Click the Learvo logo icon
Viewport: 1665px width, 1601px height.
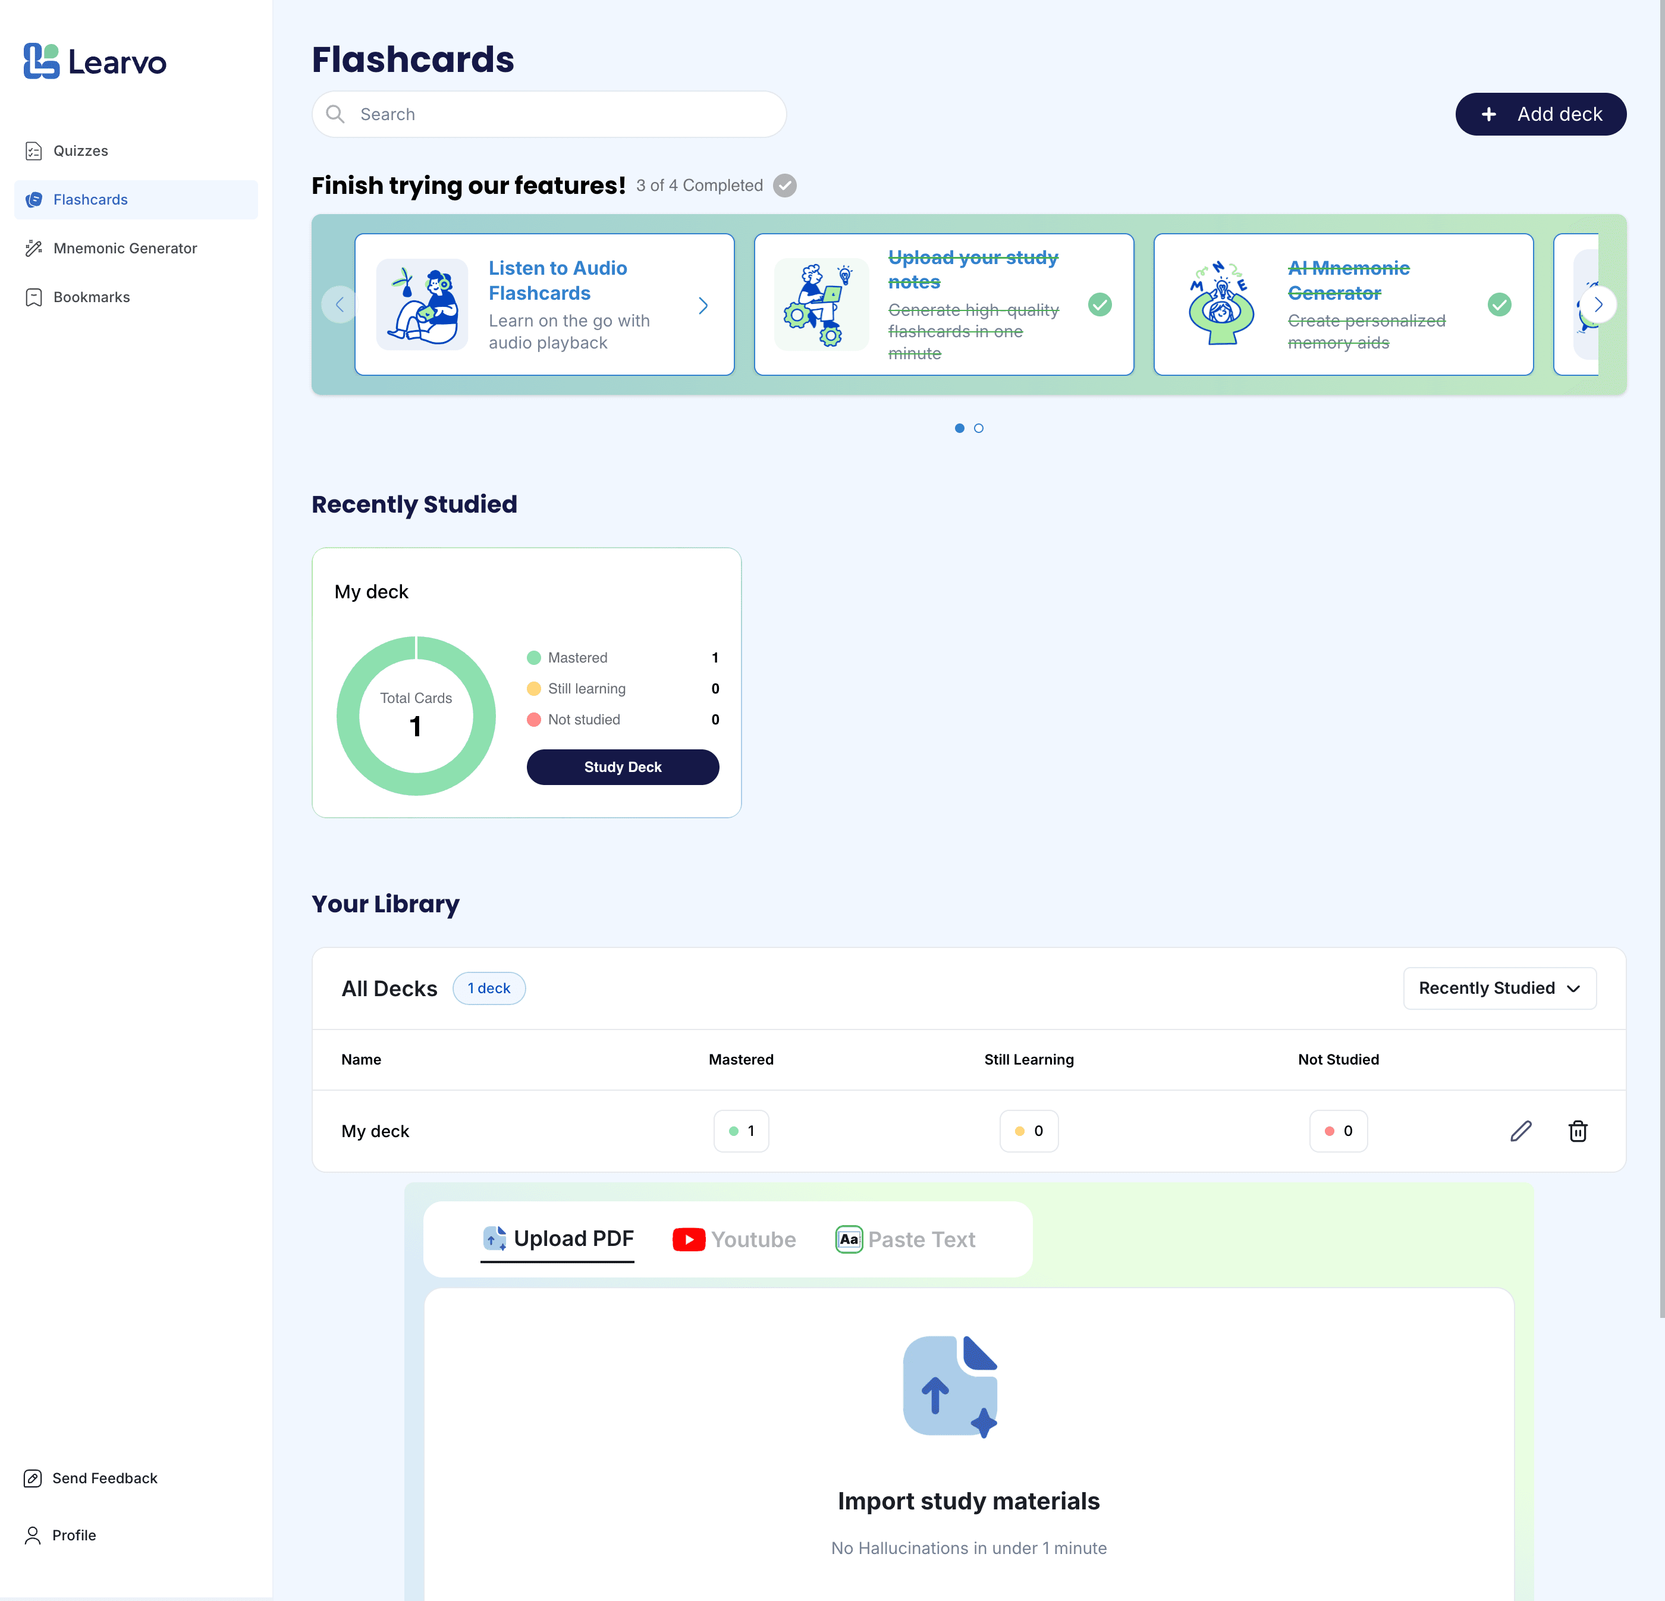tap(41, 61)
